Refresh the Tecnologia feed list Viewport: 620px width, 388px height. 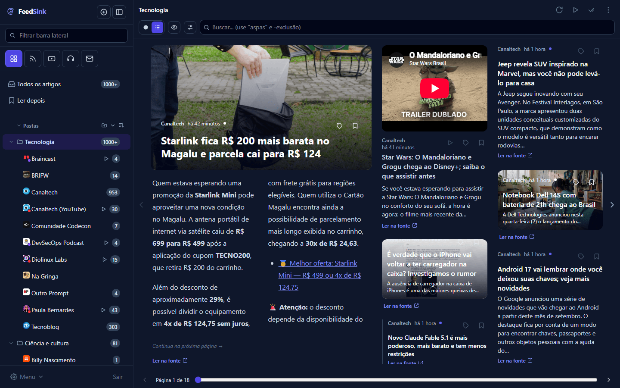(559, 10)
